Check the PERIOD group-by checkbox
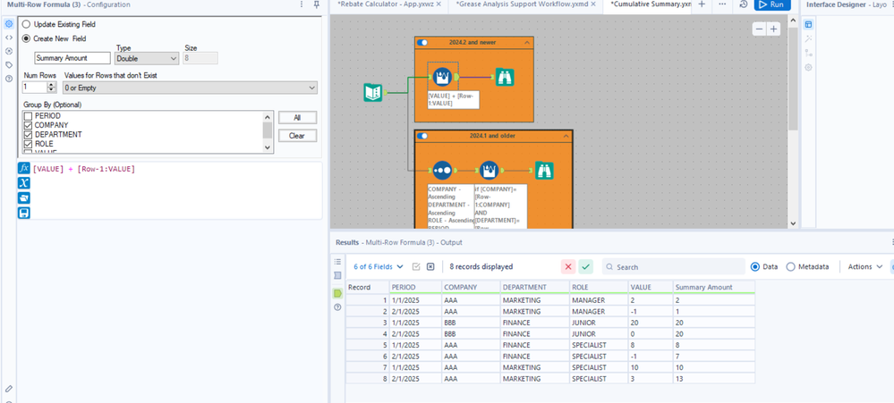 tap(28, 116)
